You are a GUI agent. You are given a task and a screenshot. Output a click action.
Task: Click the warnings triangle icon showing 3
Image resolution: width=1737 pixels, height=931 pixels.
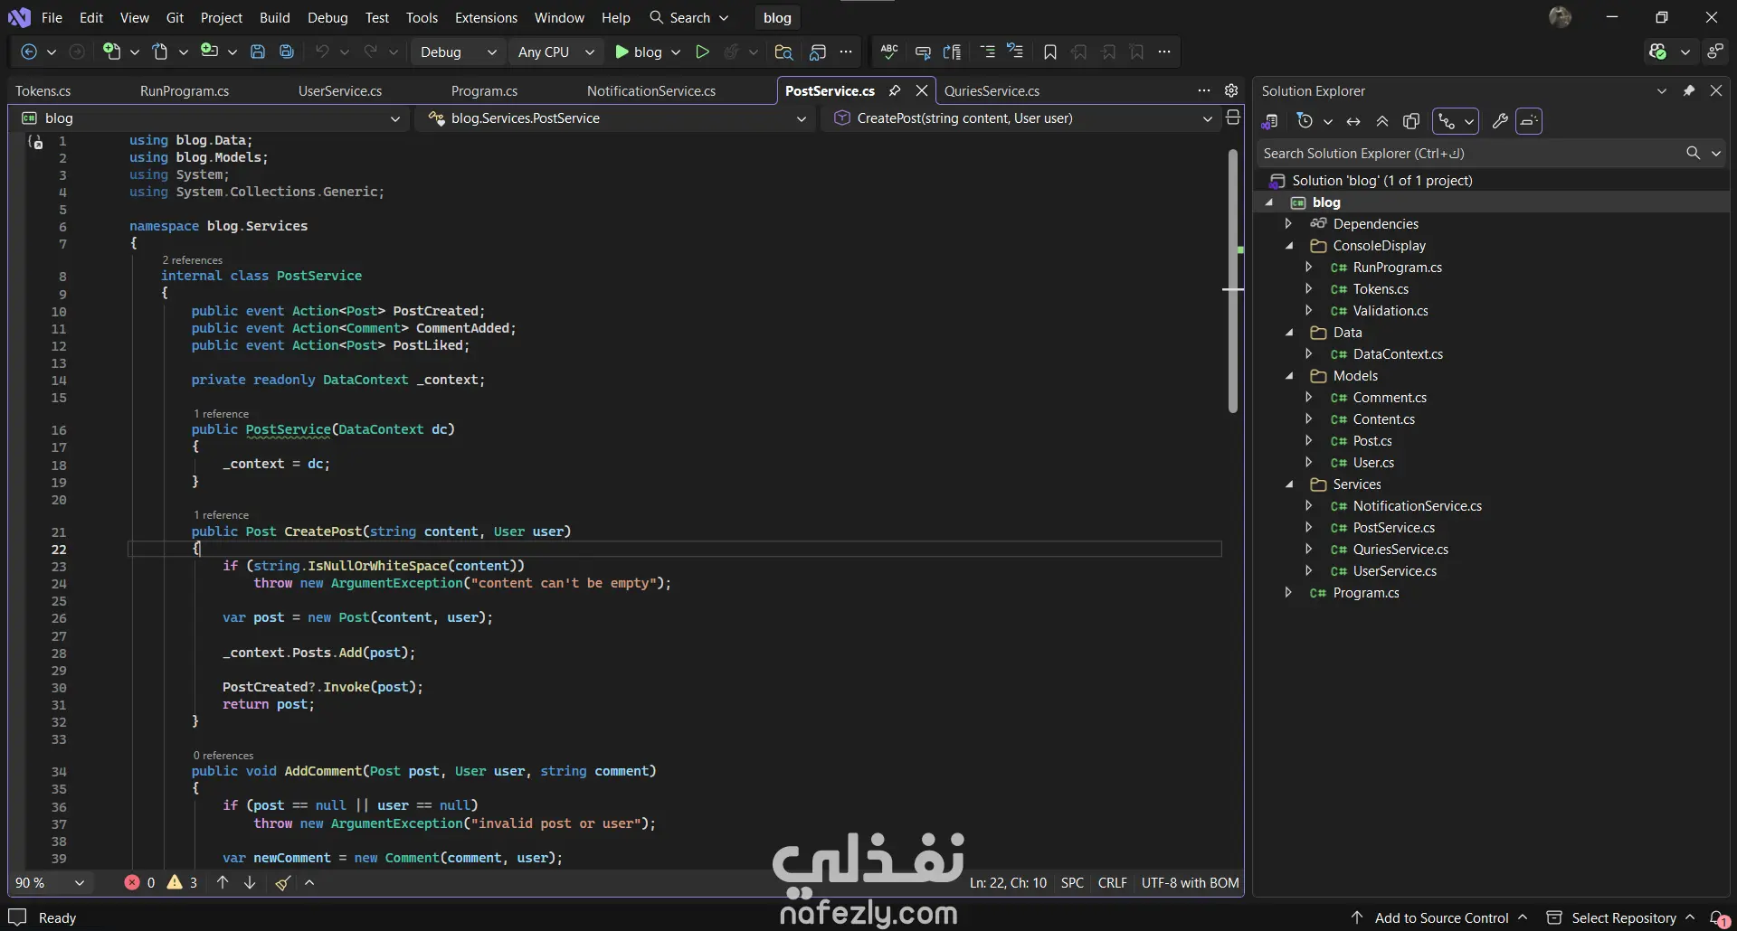coord(175,882)
